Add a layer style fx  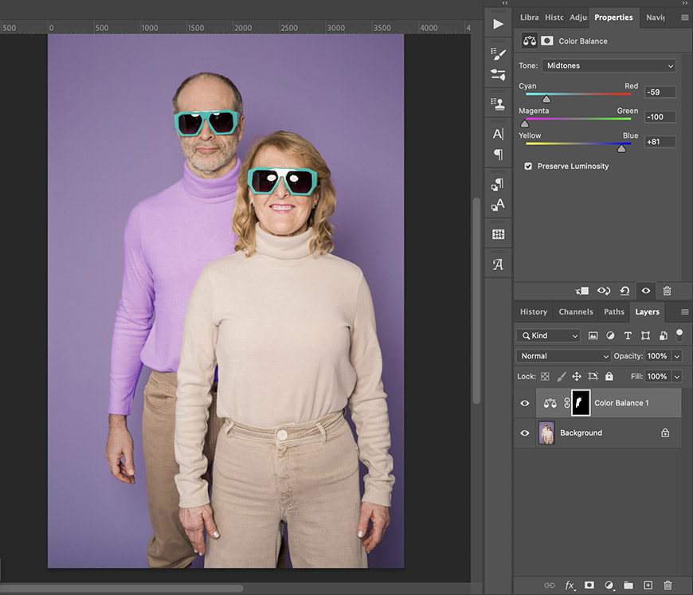click(x=570, y=585)
